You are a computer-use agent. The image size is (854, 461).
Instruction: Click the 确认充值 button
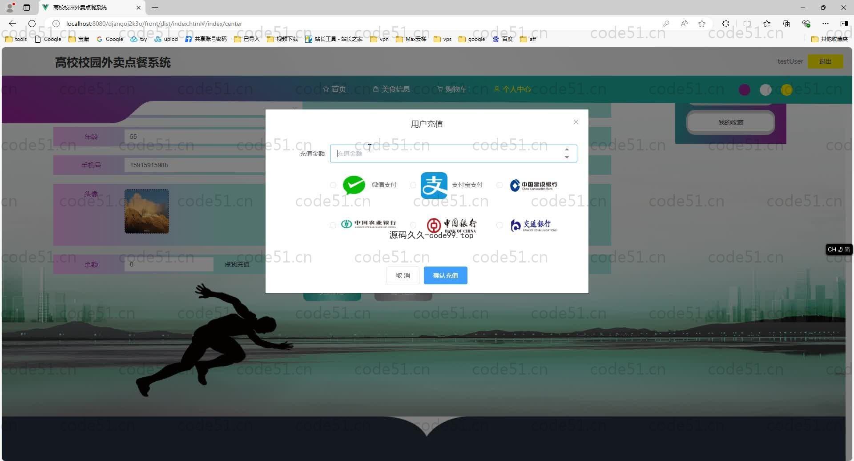pos(446,275)
